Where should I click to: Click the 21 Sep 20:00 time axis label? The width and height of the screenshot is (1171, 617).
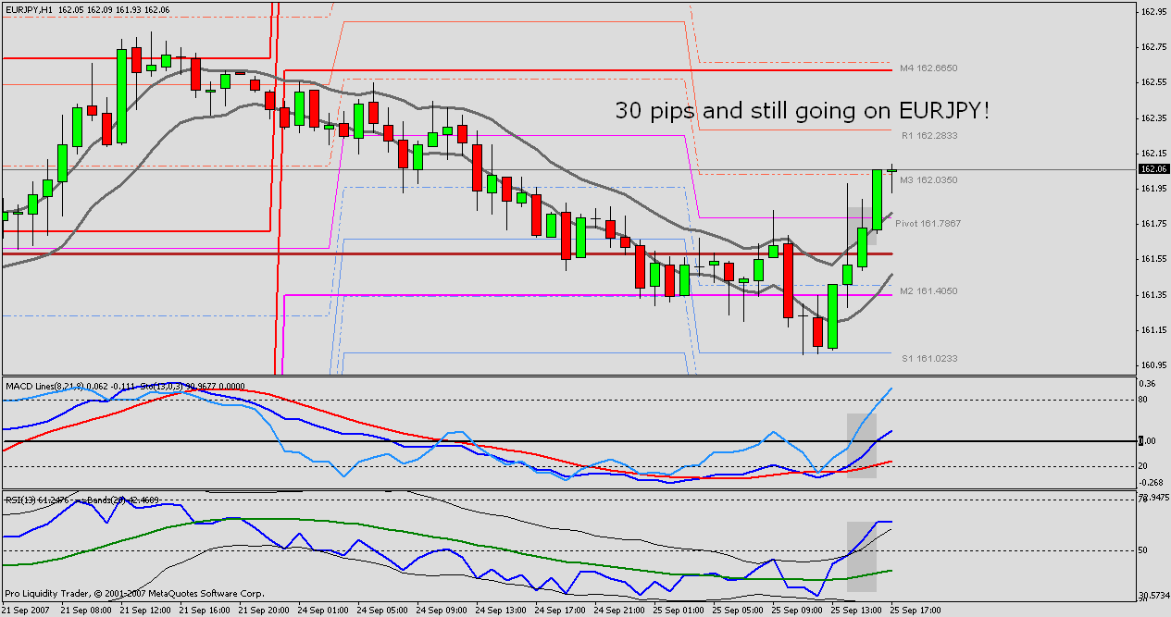264,611
